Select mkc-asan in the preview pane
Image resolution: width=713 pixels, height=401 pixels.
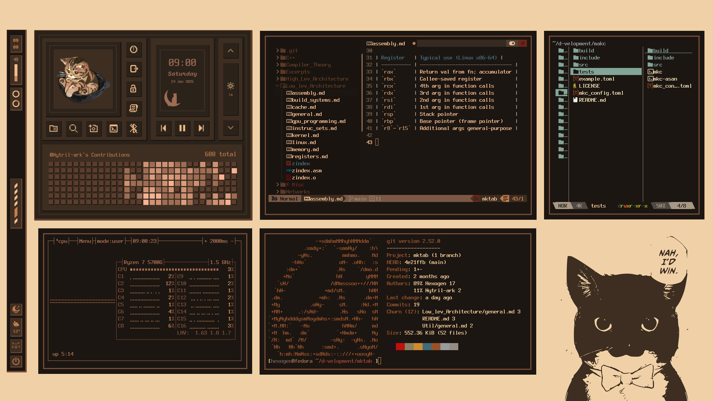662,79
